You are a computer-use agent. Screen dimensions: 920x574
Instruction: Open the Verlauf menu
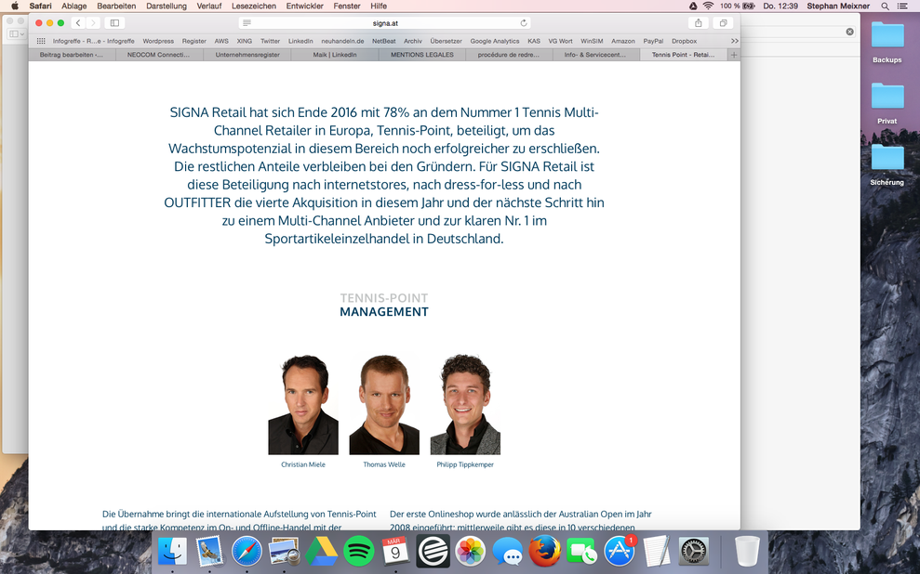click(x=209, y=6)
